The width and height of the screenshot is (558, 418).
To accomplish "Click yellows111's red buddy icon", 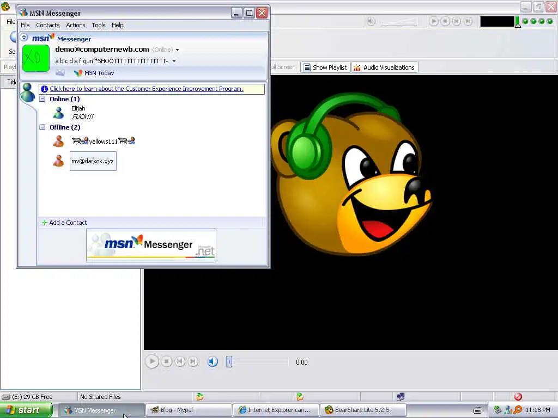I will click(x=58, y=141).
